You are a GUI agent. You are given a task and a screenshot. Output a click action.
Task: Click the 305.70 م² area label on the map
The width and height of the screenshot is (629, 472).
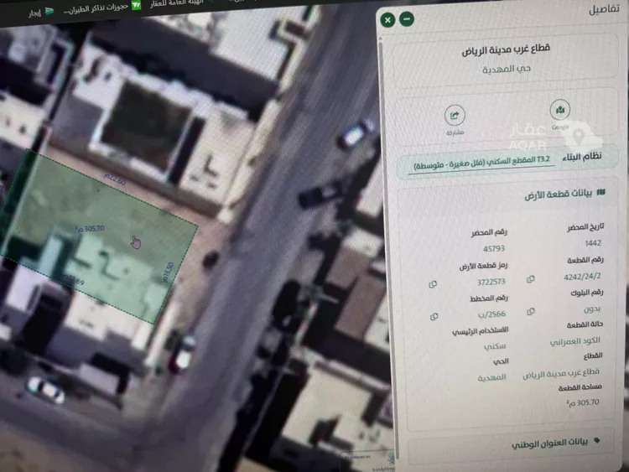pyautogui.click(x=89, y=229)
